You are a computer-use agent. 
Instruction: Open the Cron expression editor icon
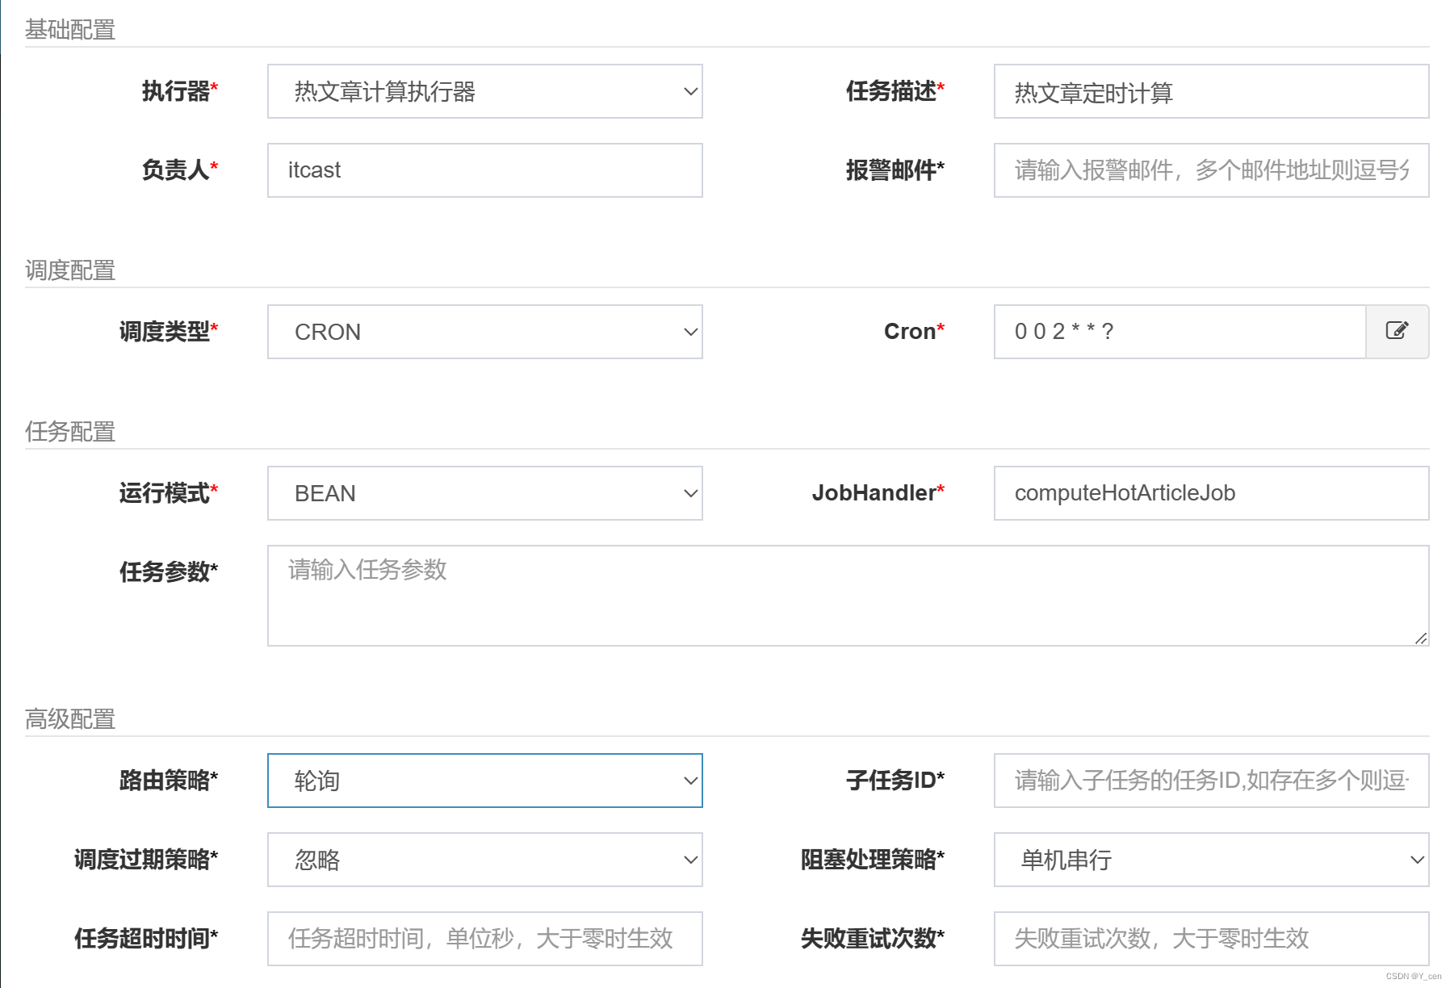pos(1397,332)
